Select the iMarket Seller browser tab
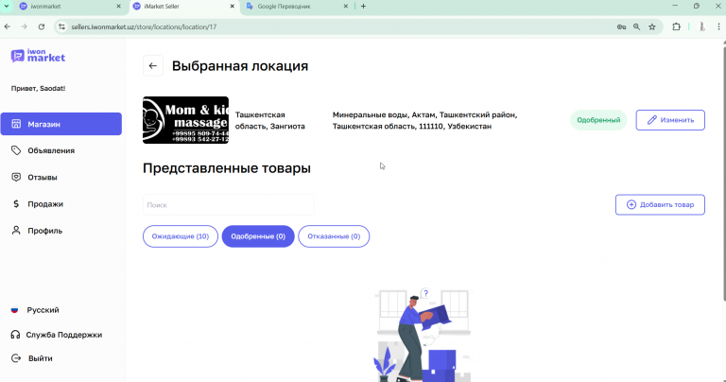 coord(182,7)
